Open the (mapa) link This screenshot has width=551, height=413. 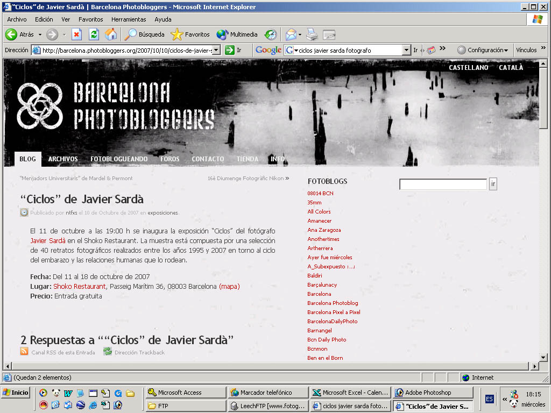point(229,287)
